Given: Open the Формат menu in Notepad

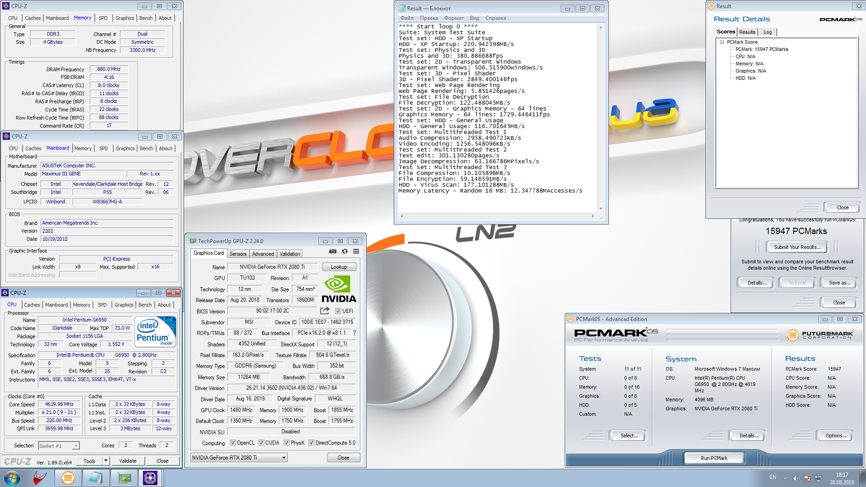Looking at the screenshot, I should [454, 18].
